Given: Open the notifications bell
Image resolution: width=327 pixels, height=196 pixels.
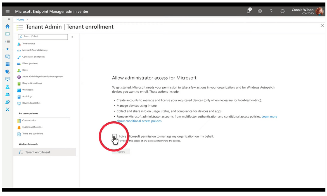Looking at the screenshot, I should point(248,11).
